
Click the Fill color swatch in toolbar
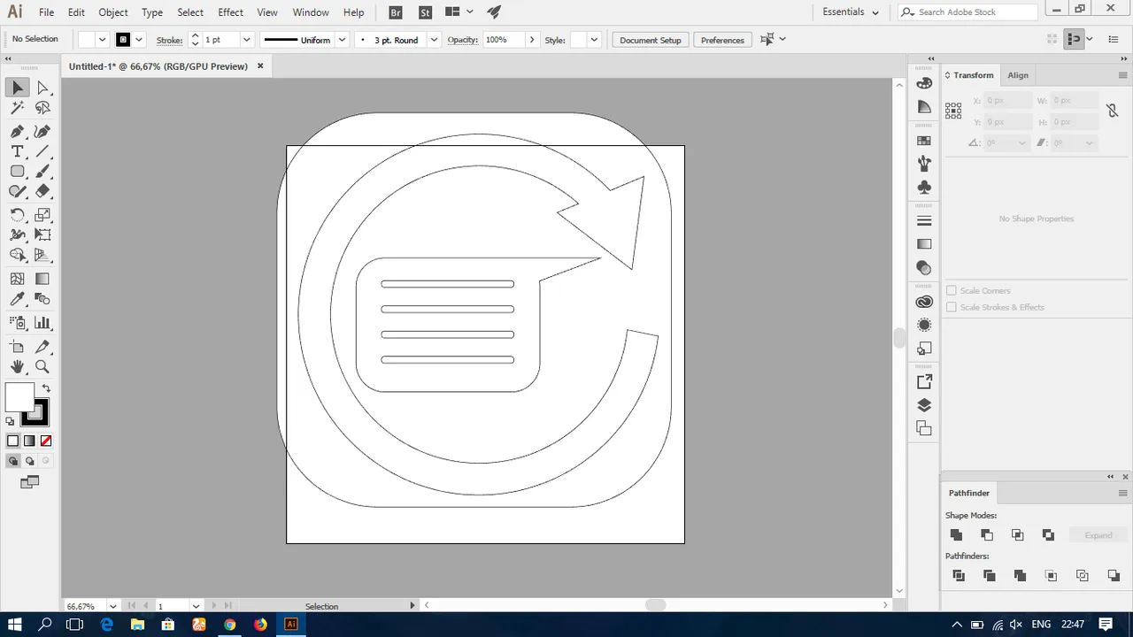[19, 398]
